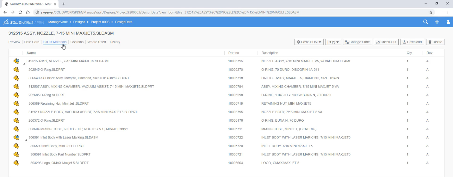Open the user account icon

448,22
